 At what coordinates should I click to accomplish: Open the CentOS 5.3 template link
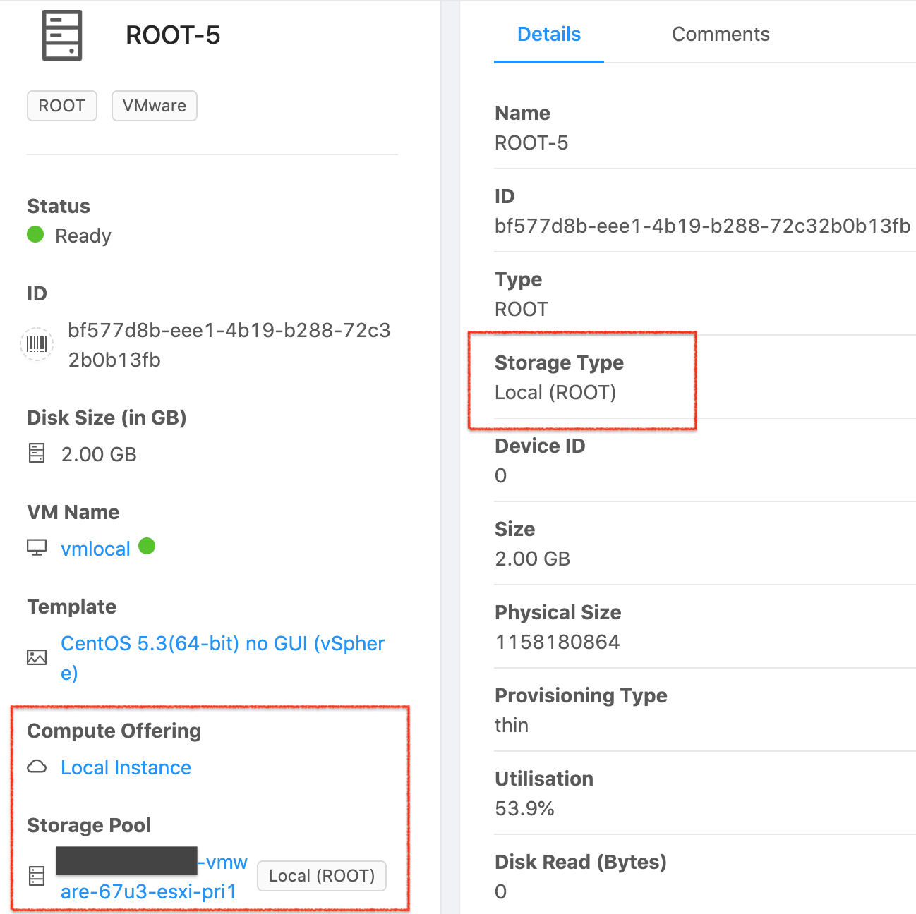point(222,643)
